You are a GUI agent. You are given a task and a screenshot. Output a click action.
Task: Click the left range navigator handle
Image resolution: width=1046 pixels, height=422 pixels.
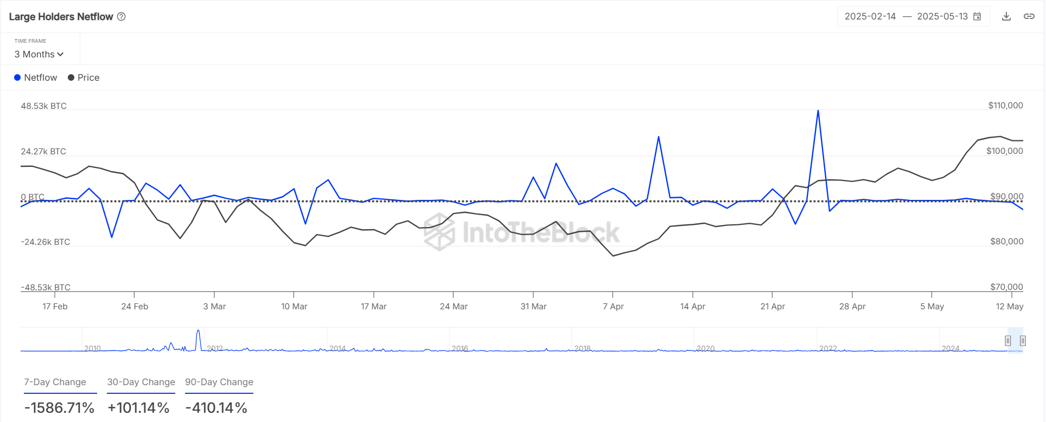coord(1007,341)
